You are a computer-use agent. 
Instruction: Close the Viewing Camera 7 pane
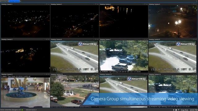click(x=147, y=39)
